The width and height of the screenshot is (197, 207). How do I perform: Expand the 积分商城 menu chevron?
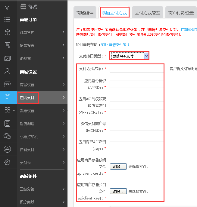(x=64, y=202)
